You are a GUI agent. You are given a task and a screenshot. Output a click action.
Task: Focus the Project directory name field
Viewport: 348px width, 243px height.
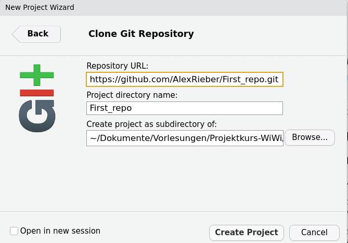click(185, 108)
